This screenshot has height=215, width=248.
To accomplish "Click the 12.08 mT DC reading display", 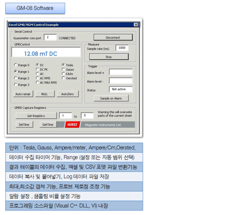I will (46, 52).
